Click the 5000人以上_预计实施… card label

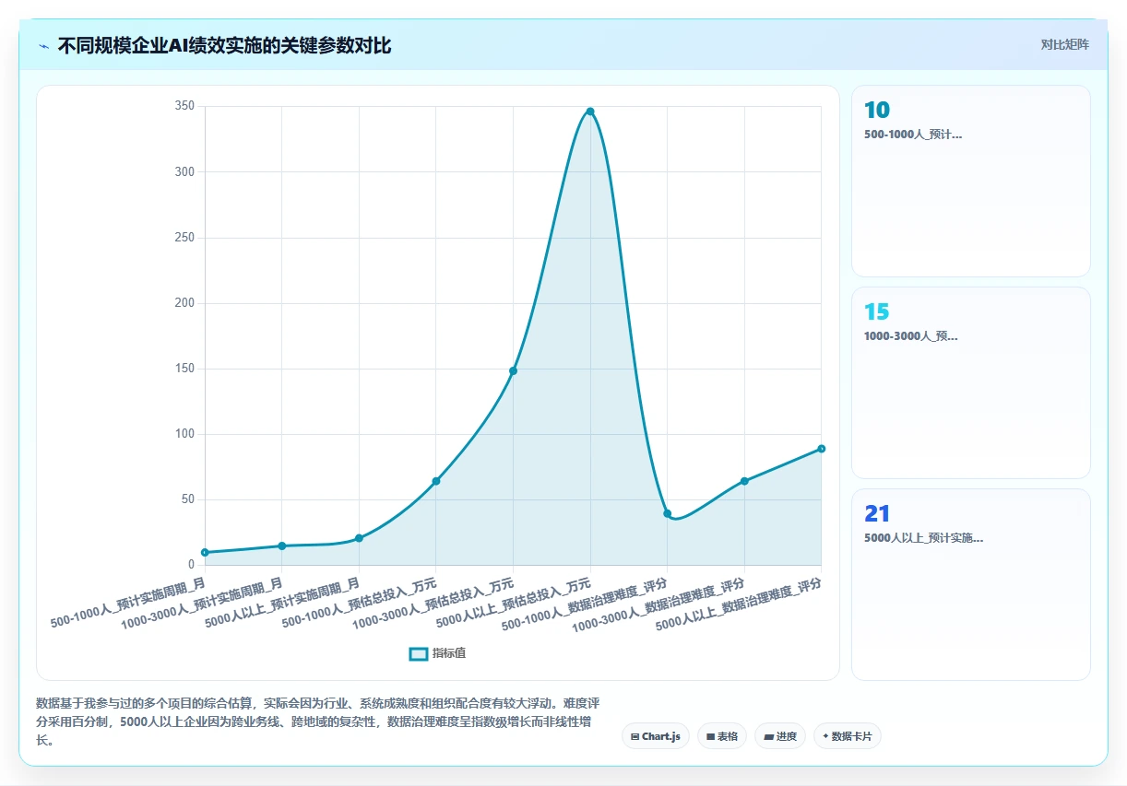coord(923,538)
